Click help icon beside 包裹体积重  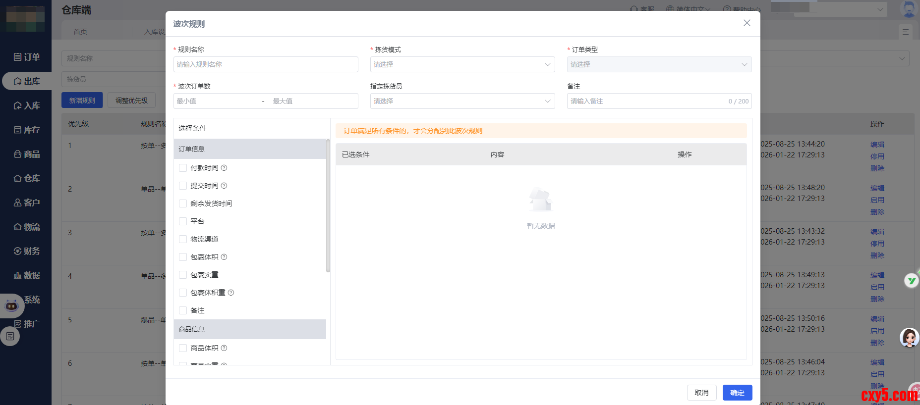231,293
